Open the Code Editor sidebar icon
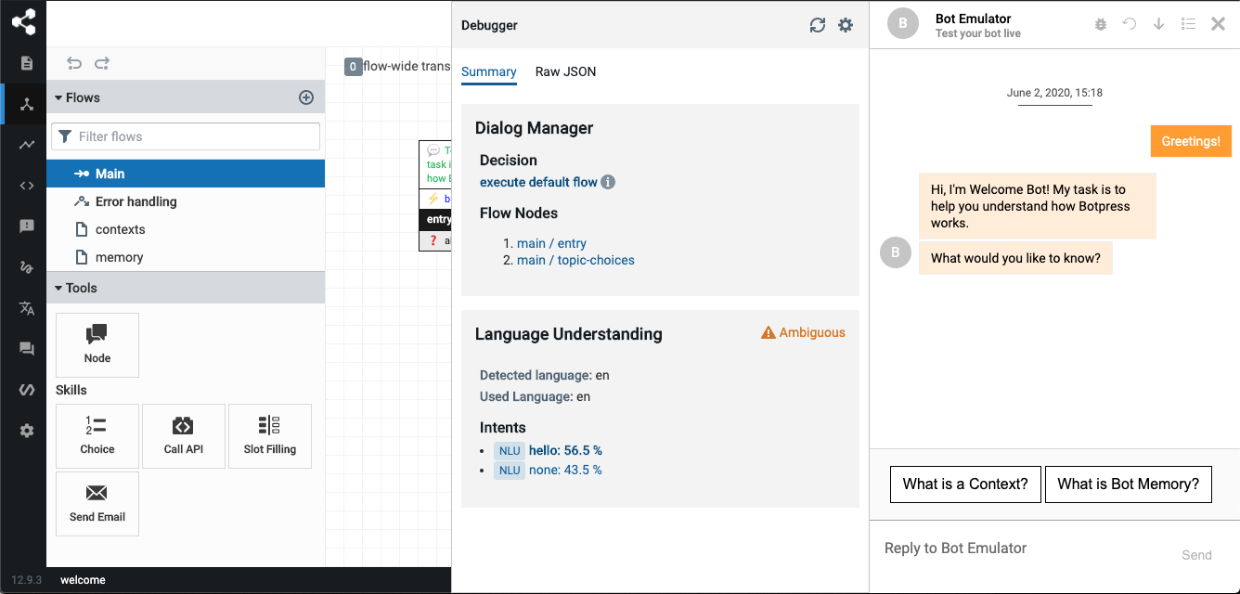This screenshot has width=1240, height=594. 27,185
